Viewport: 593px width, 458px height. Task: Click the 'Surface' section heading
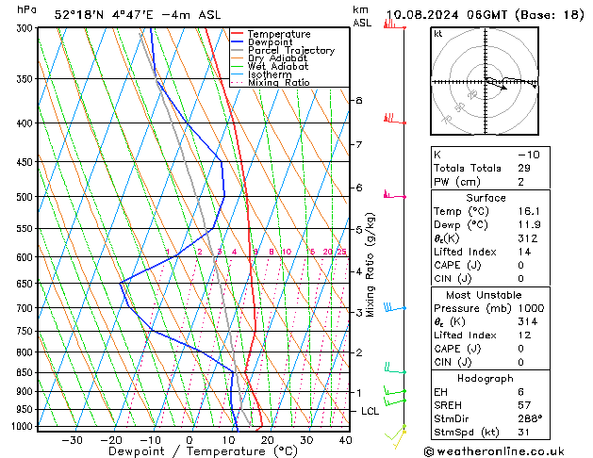[x=486, y=198]
